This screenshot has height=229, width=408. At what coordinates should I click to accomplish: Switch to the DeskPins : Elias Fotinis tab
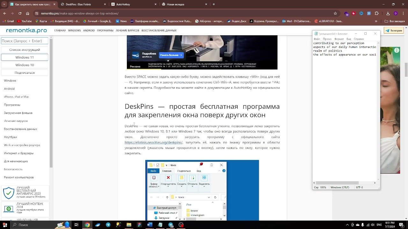pyautogui.click(x=84, y=4)
